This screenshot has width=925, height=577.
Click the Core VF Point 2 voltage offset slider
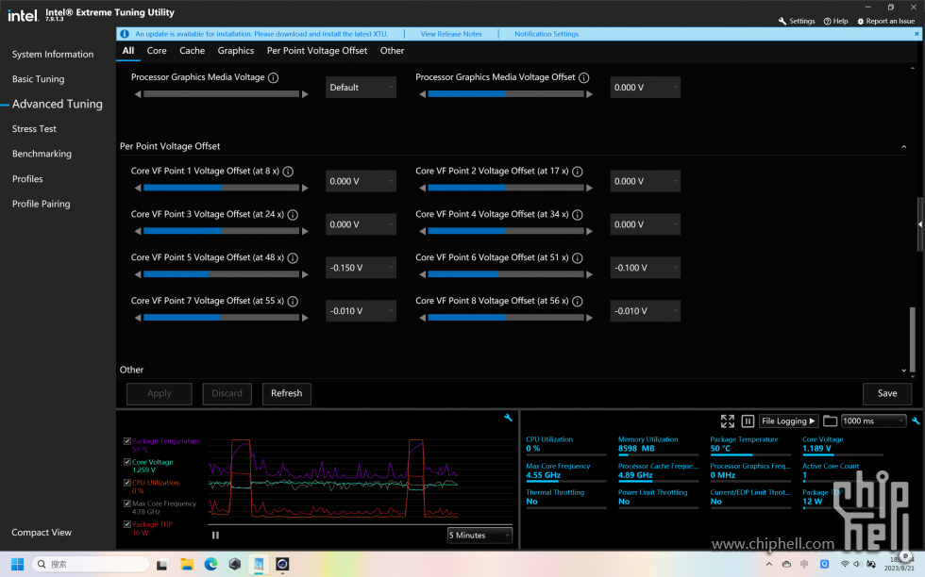[506, 188]
